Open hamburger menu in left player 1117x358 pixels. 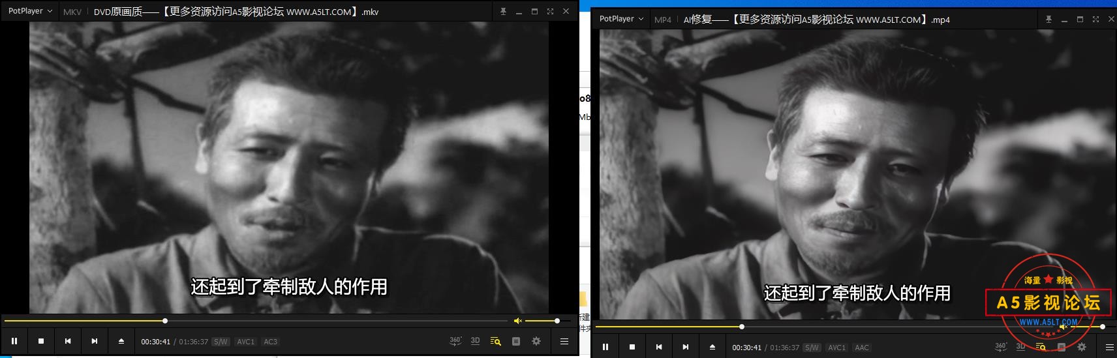pyautogui.click(x=564, y=341)
